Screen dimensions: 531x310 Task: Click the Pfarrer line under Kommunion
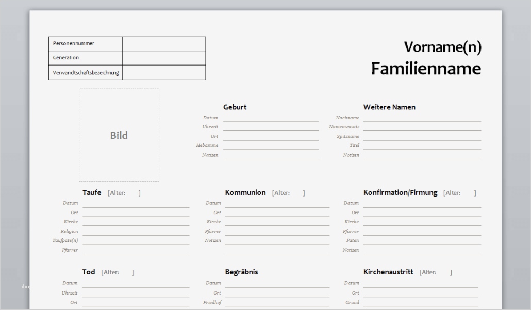(277, 232)
